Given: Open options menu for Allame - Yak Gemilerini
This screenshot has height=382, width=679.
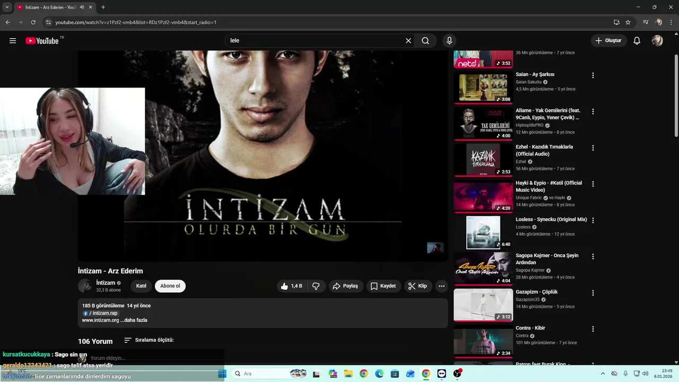Looking at the screenshot, I should click(x=593, y=111).
